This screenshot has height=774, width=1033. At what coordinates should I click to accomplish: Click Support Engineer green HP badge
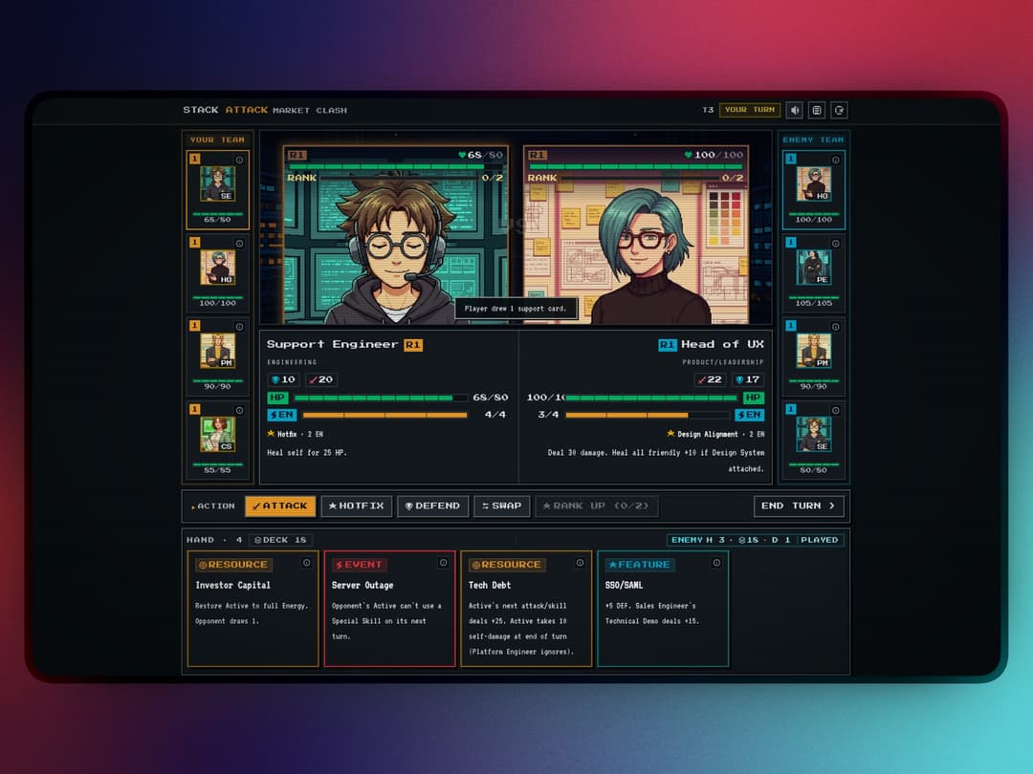point(277,398)
